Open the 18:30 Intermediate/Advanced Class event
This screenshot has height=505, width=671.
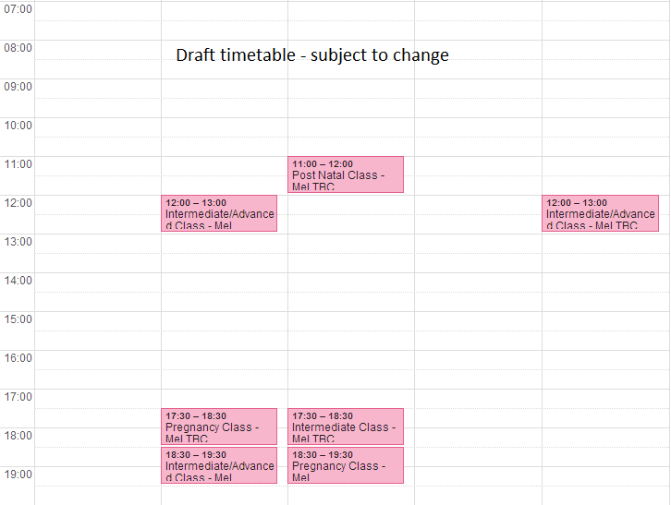(x=219, y=465)
